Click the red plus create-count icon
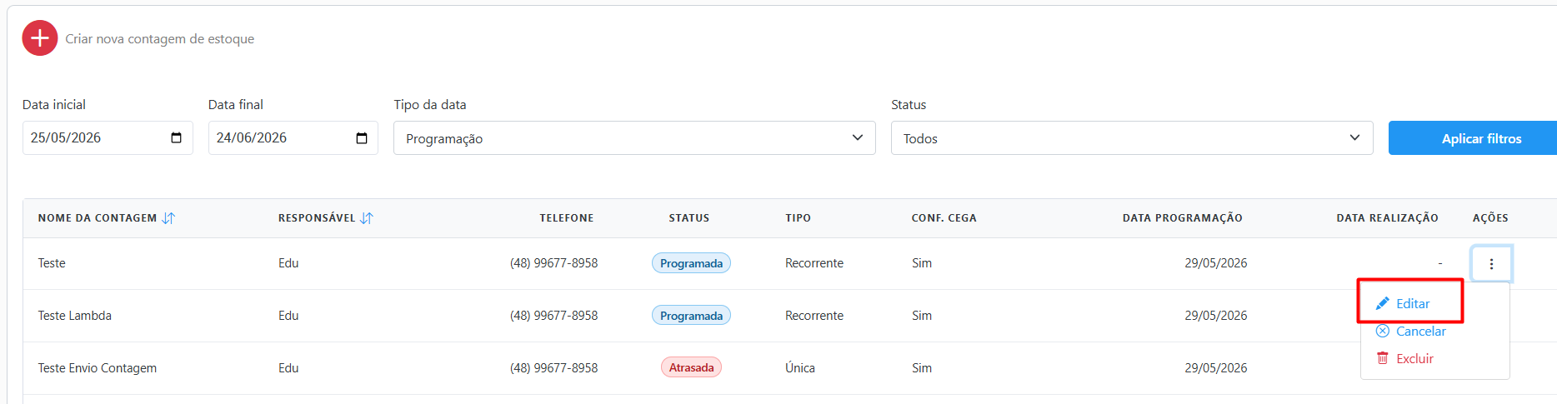 pos(40,38)
